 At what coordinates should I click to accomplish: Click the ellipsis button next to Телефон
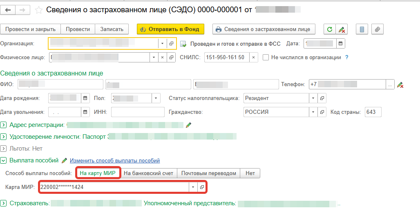[x=390, y=84]
